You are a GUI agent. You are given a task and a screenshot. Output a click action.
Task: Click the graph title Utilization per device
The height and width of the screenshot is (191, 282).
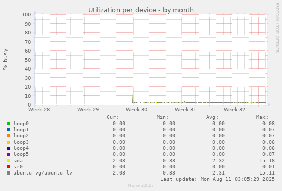tap(141, 10)
